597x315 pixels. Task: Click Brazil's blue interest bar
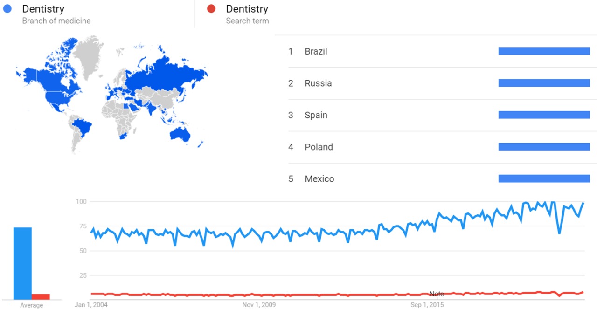[x=544, y=51]
